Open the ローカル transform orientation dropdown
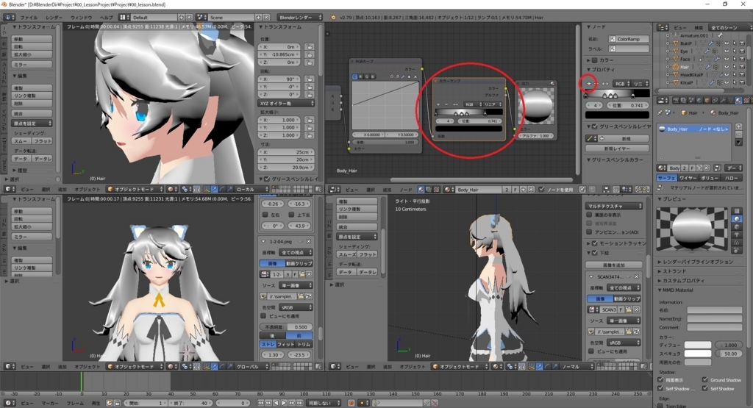Viewport: 753px width, 408px height. [x=251, y=189]
